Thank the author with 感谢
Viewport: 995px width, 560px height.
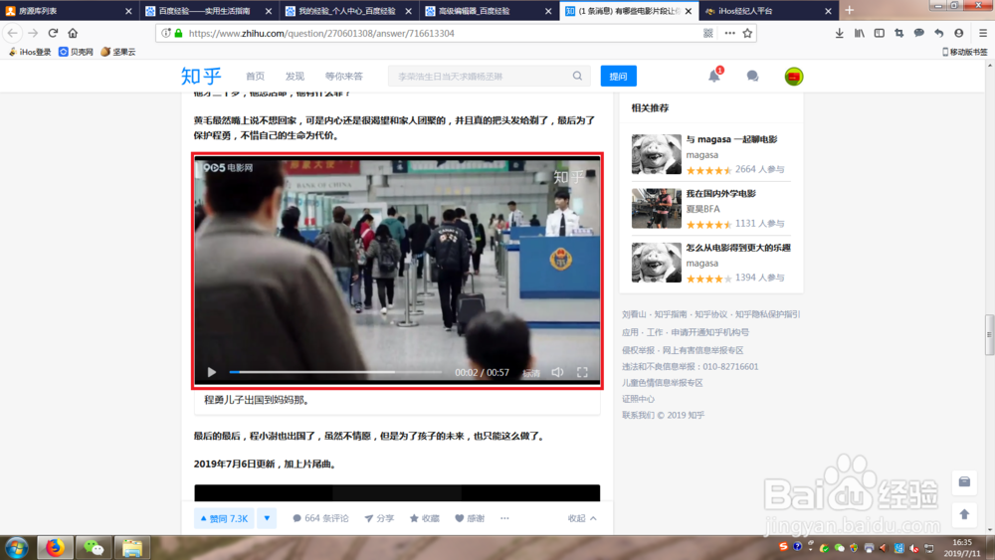(470, 518)
